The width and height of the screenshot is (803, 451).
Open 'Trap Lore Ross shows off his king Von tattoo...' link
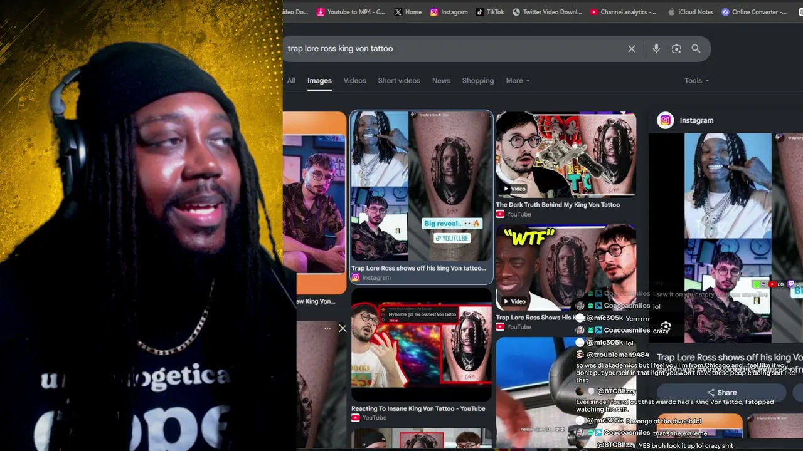tap(418, 268)
